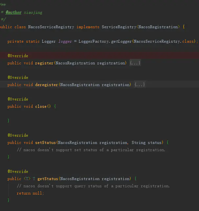Click the register method name
199x211 pixels.
(44, 63)
